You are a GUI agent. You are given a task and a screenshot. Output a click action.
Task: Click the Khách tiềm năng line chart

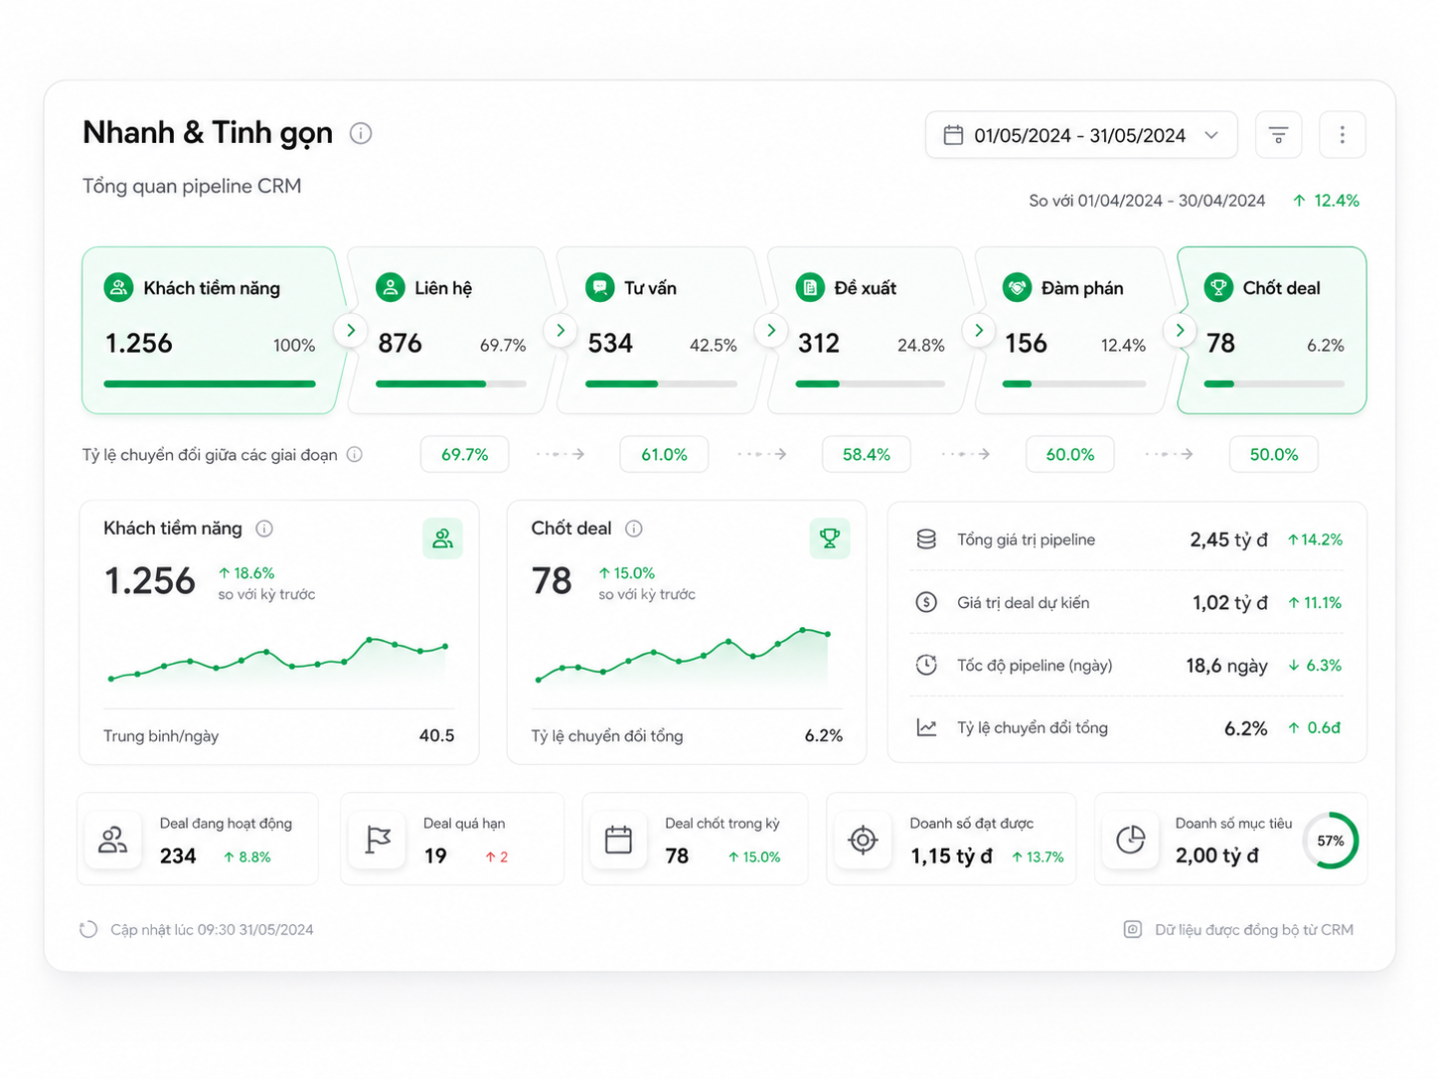[278, 660]
